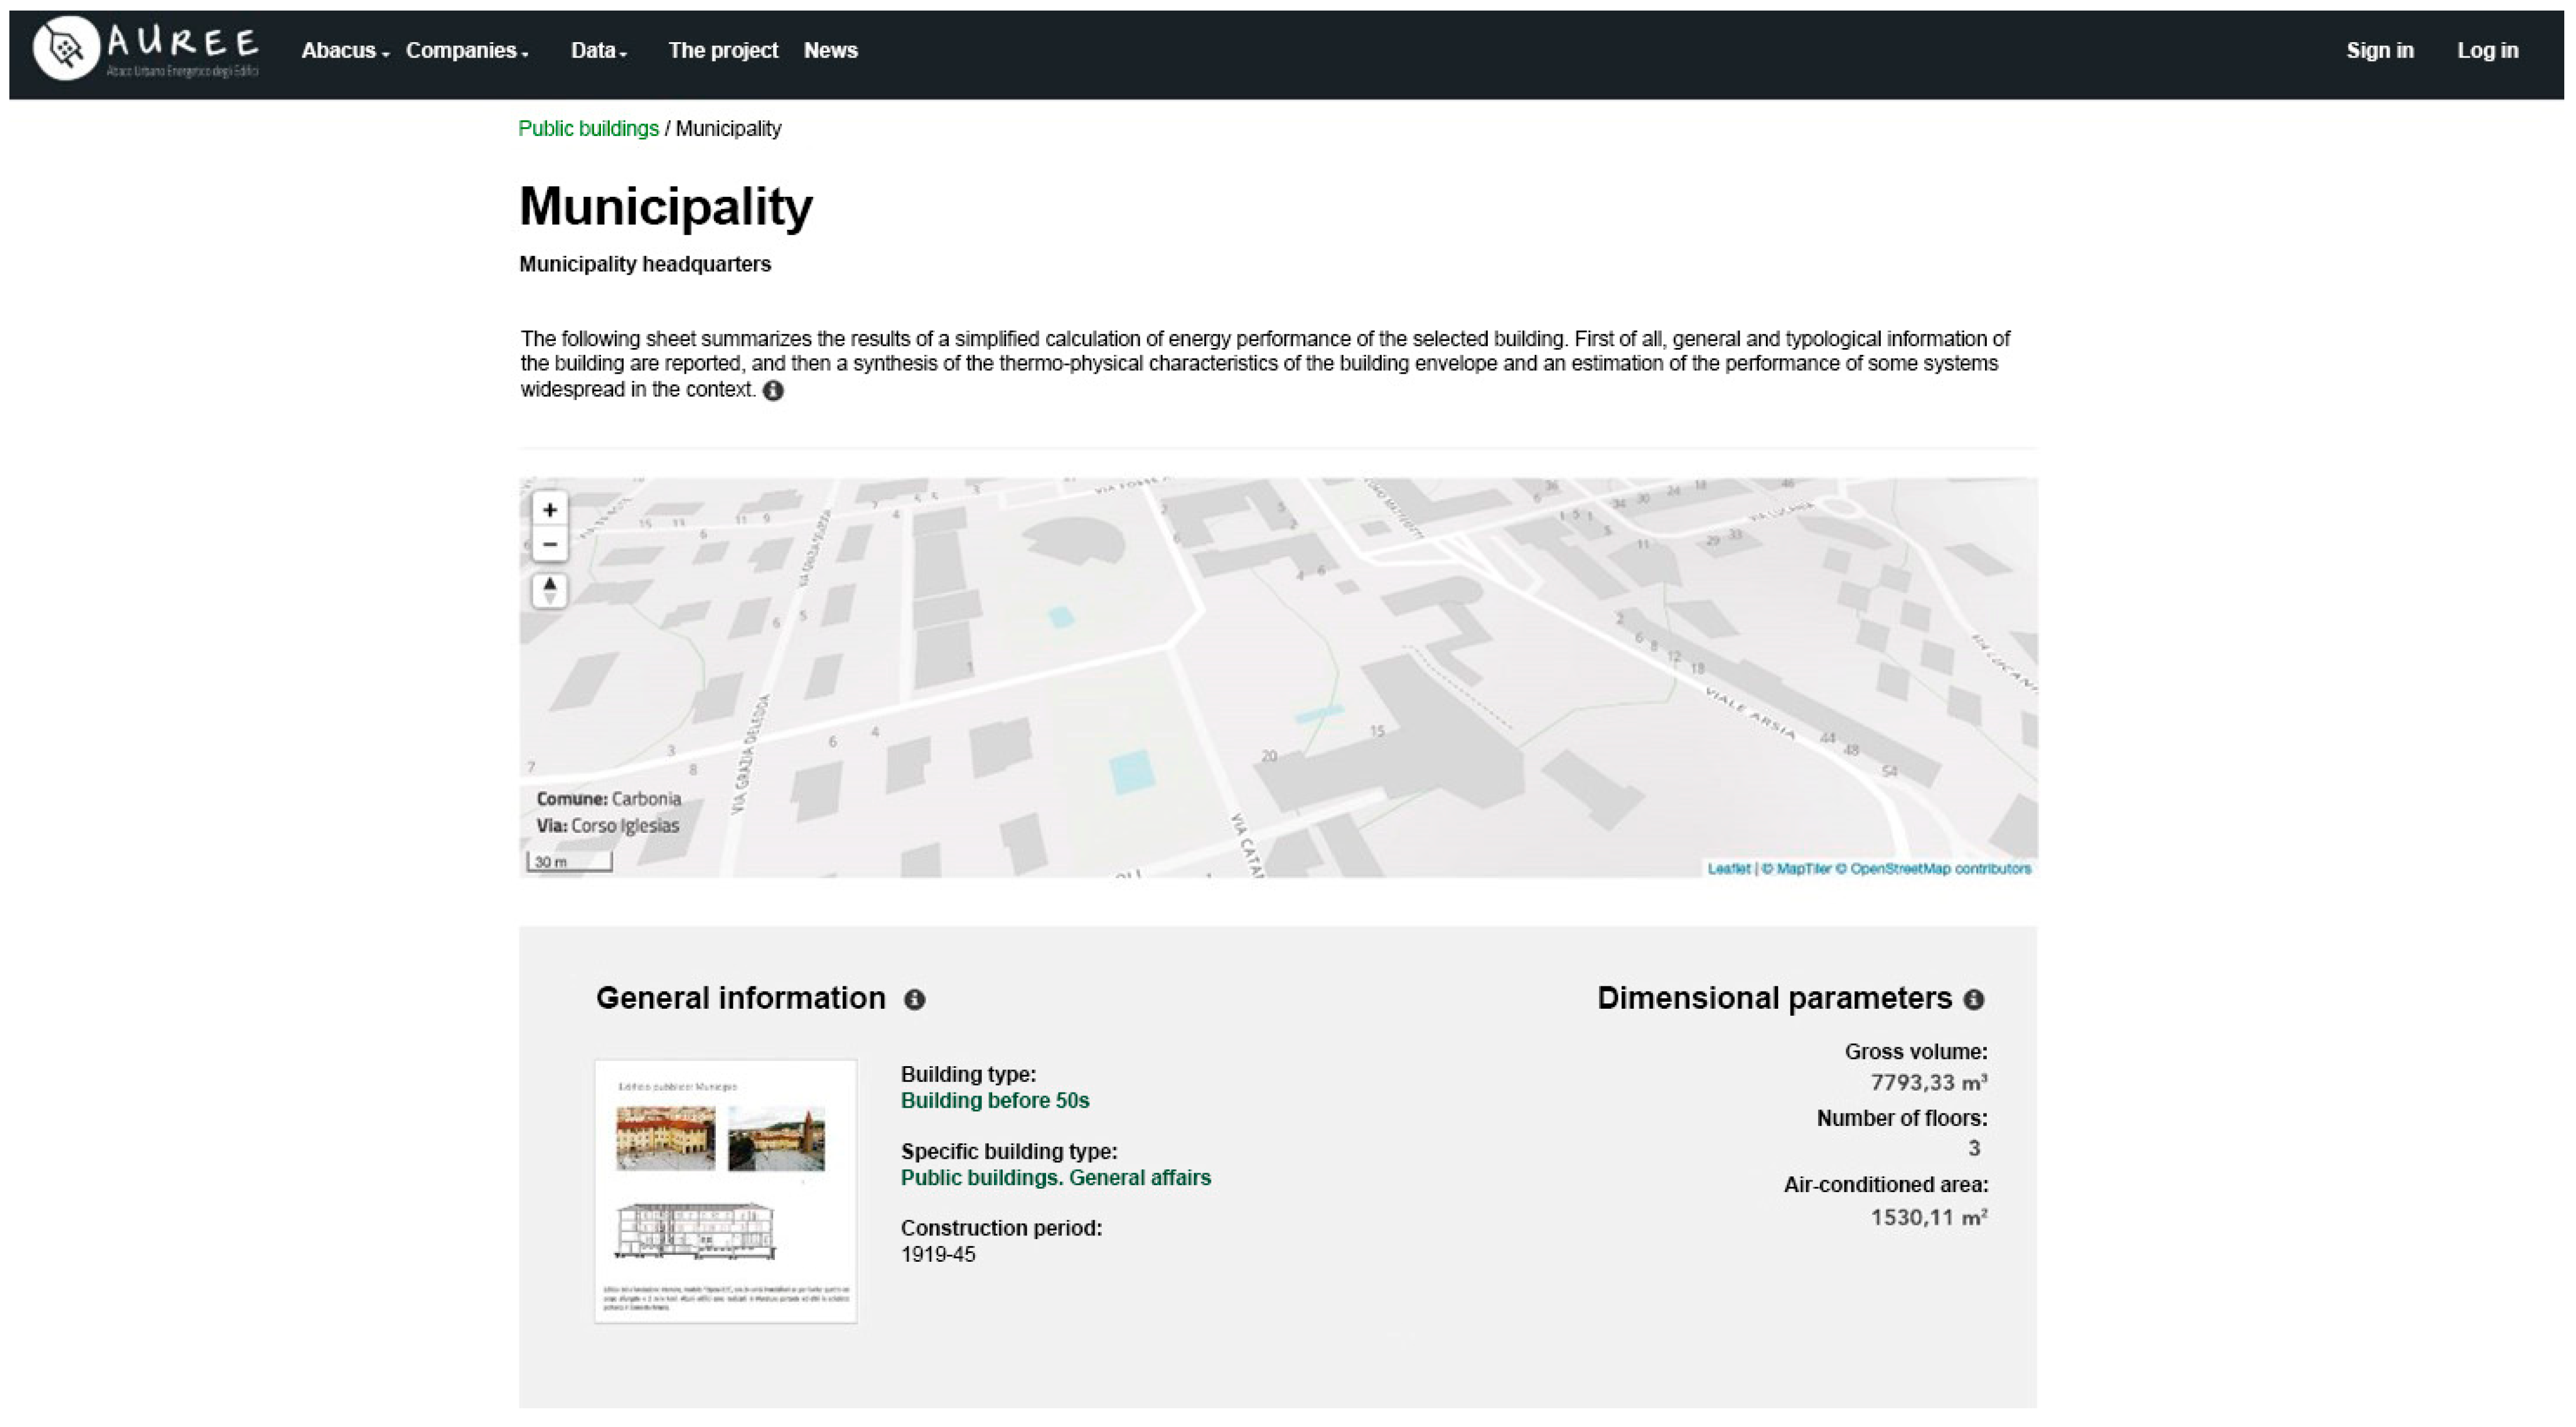Open the Data dropdown menu
The image size is (2576, 1427).
pos(598,50)
